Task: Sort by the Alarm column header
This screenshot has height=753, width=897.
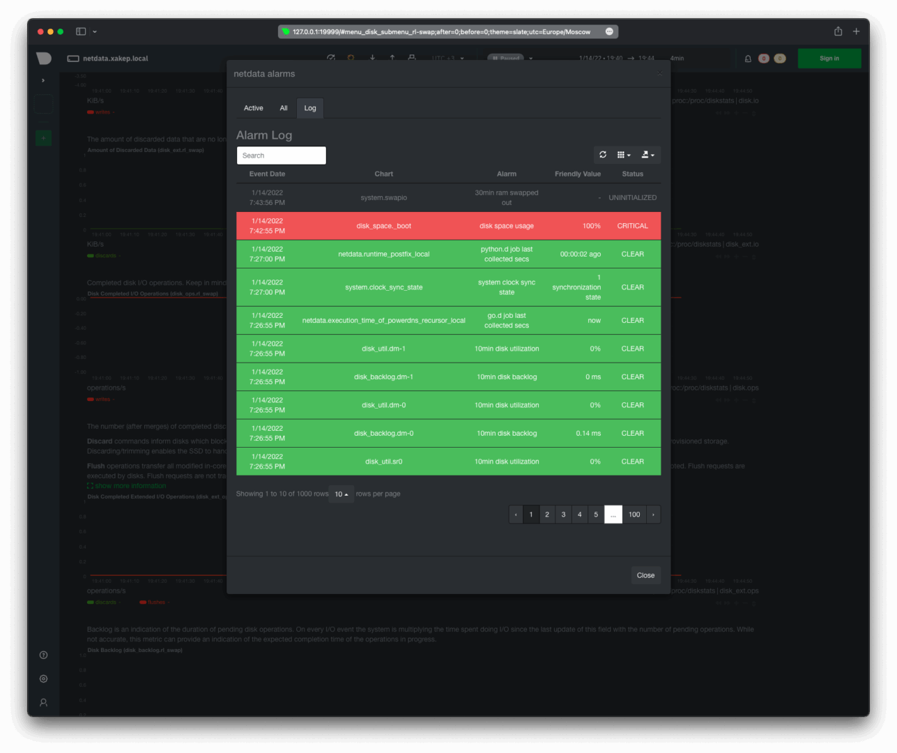Action: click(x=507, y=174)
